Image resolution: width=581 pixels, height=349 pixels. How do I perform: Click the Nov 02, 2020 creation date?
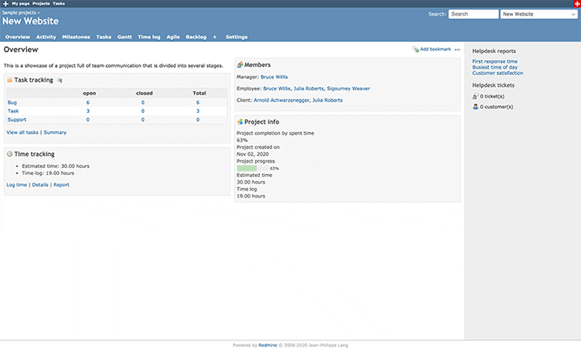point(253,154)
